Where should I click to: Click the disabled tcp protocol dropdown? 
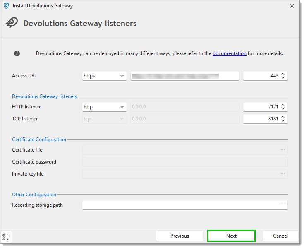[x=105, y=119]
